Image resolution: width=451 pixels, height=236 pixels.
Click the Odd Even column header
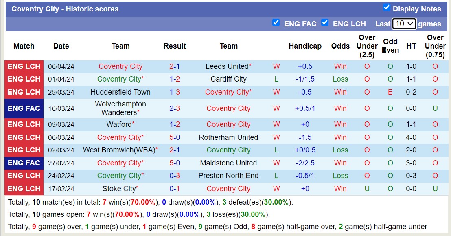pyautogui.click(x=390, y=46)
